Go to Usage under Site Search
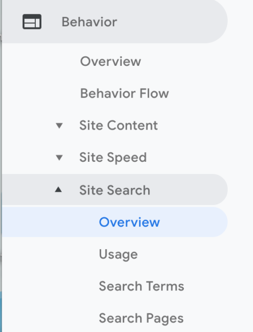The height and width of the screenshot is (332, 253). coord(119,254)
